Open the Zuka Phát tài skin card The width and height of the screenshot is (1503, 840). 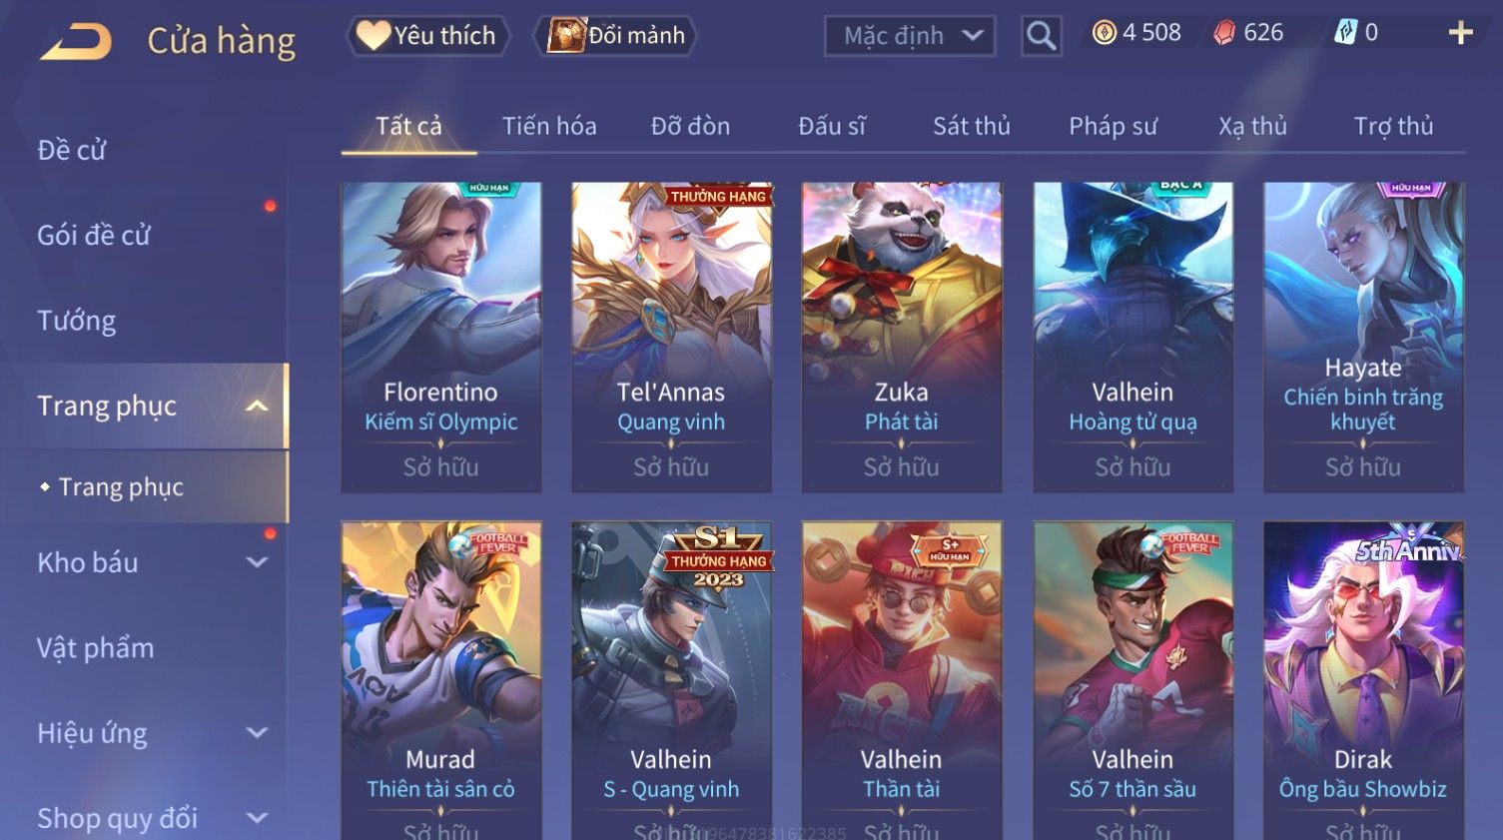point(902,337)
